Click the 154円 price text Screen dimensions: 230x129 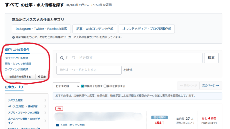[160, 123]
